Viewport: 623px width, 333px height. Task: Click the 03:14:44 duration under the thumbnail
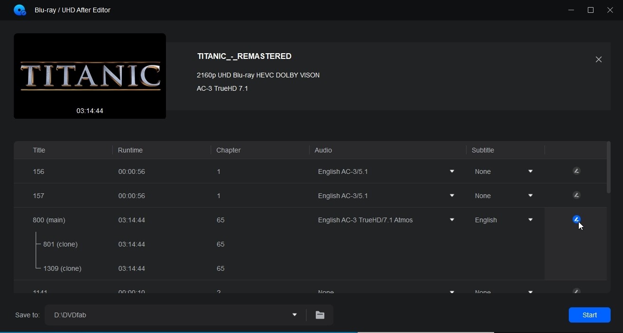90,111
